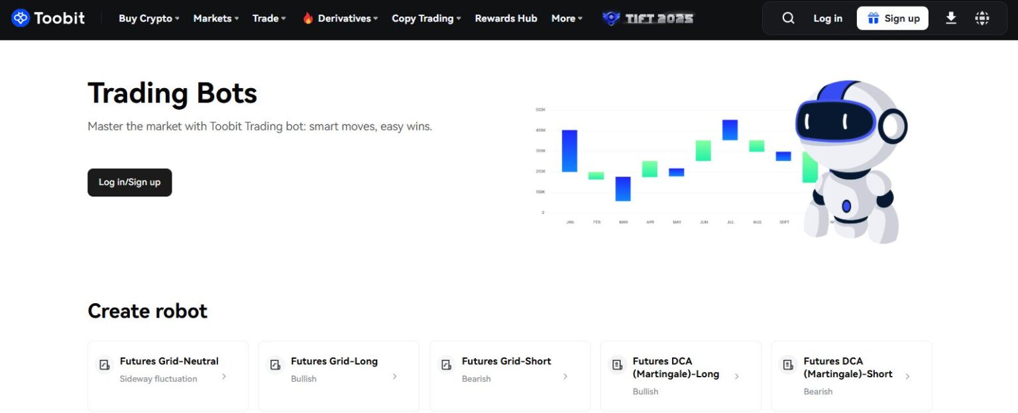Click the flame icon beside Derivatives
This screenshot has height=413, width=1018.
pyautogui.click(x=307, y=18)
